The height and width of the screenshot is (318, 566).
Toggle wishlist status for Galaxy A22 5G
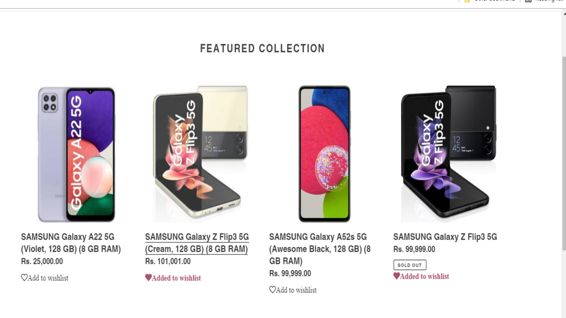[x=45, y=278]
